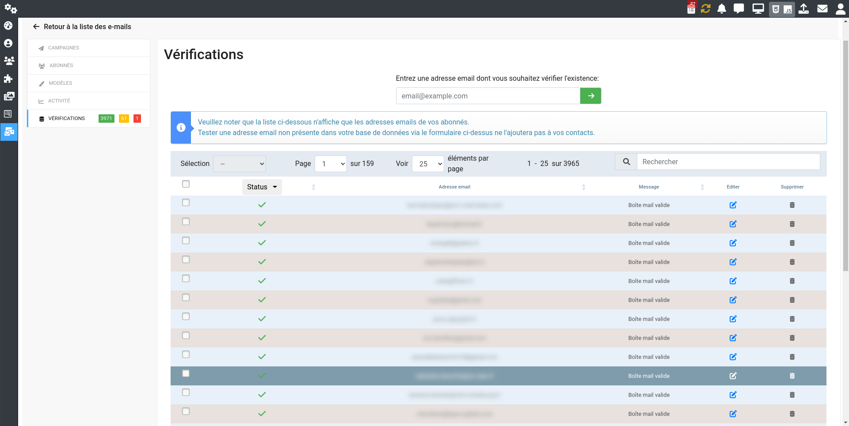Open the Status filter dropdown
The image size is (849, 426).
coord(262,187)
